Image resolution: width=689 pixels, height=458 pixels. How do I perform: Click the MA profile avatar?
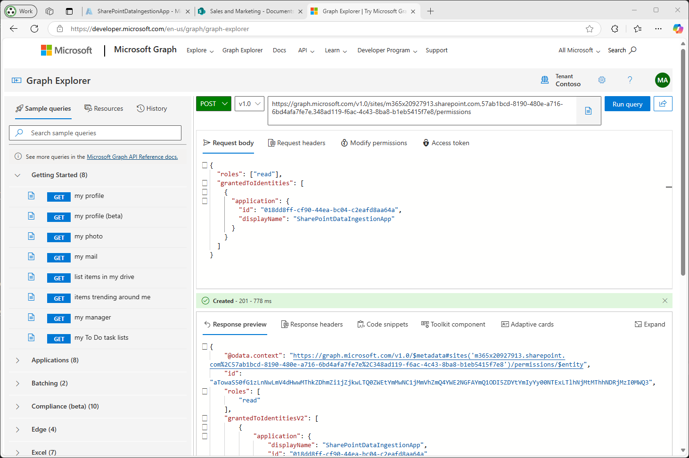(663, 80)
